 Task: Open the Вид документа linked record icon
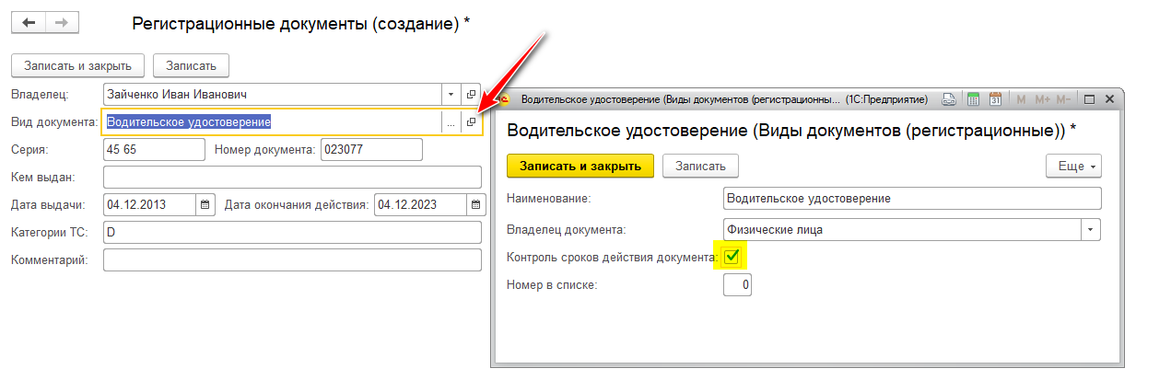coord(471,122)
